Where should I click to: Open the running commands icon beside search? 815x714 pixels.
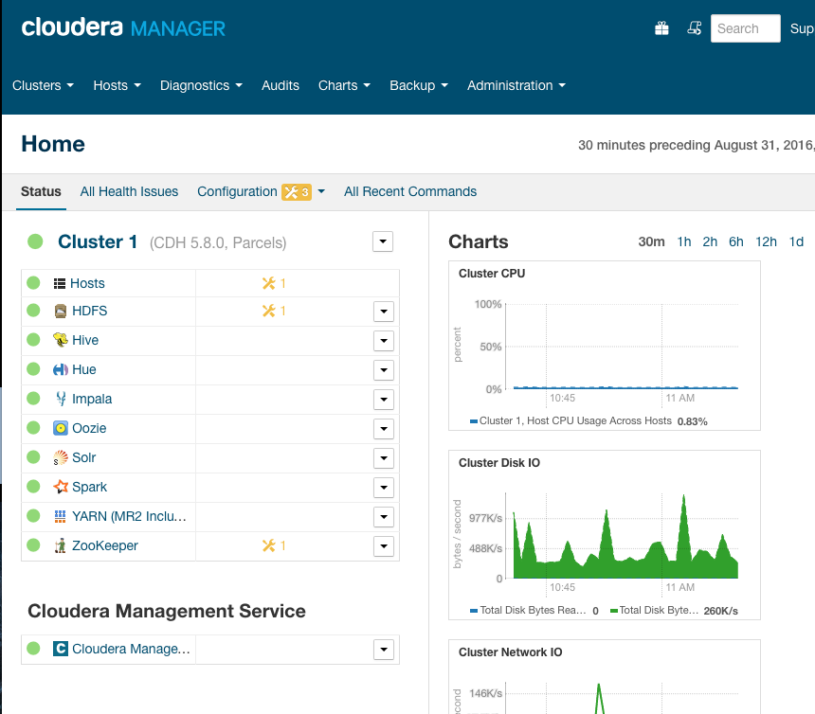(695, 28)
